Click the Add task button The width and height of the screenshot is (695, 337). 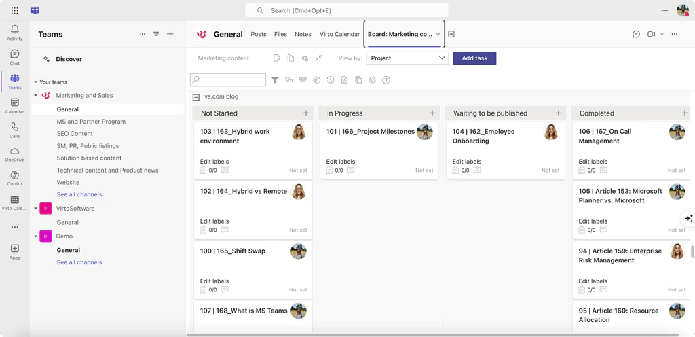[474, 58]
